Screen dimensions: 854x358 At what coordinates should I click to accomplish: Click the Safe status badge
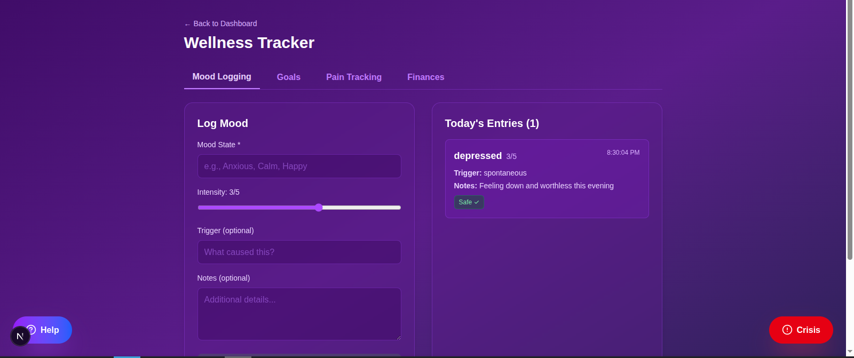pyautogui.click(x=469, y=202)
